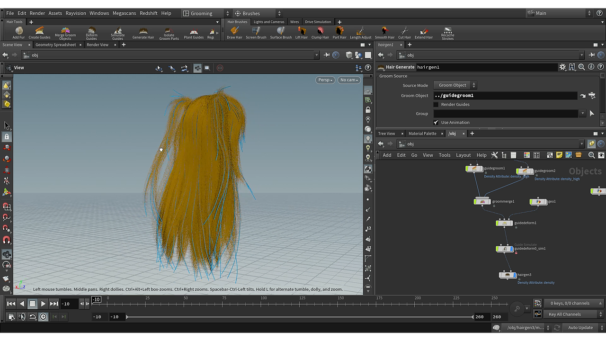Click the Length Adjust tool
The width and height of the screenshot is (606, 341).
pyautogui.click(x=361, y=33)
